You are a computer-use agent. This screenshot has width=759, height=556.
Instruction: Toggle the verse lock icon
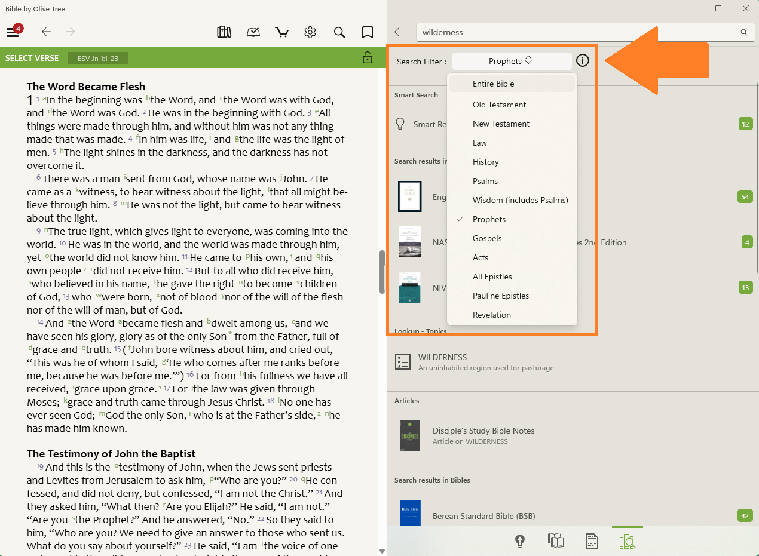click(368, 57)
